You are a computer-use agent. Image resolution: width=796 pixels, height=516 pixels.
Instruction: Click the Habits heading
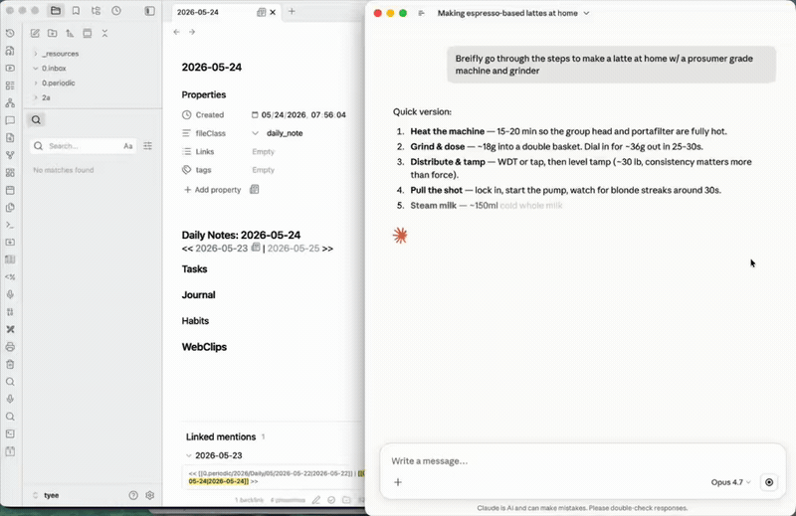[195, 321]
